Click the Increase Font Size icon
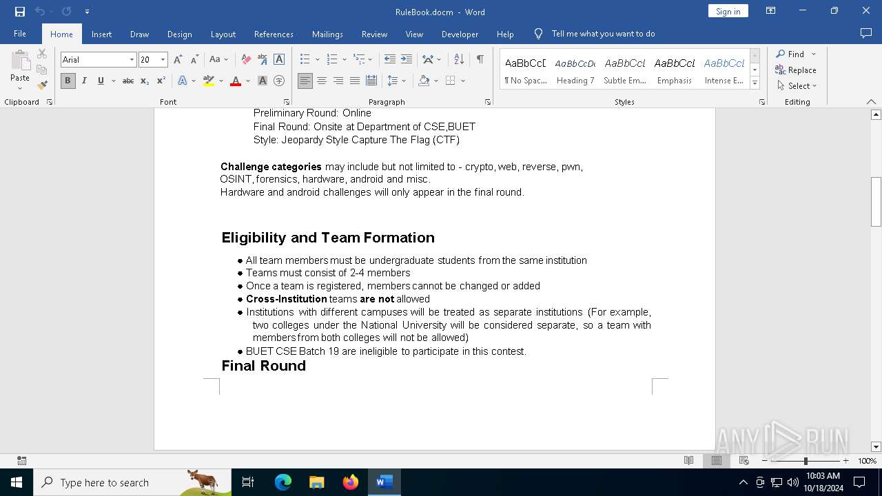882x496 pixels. coord(178,60)
